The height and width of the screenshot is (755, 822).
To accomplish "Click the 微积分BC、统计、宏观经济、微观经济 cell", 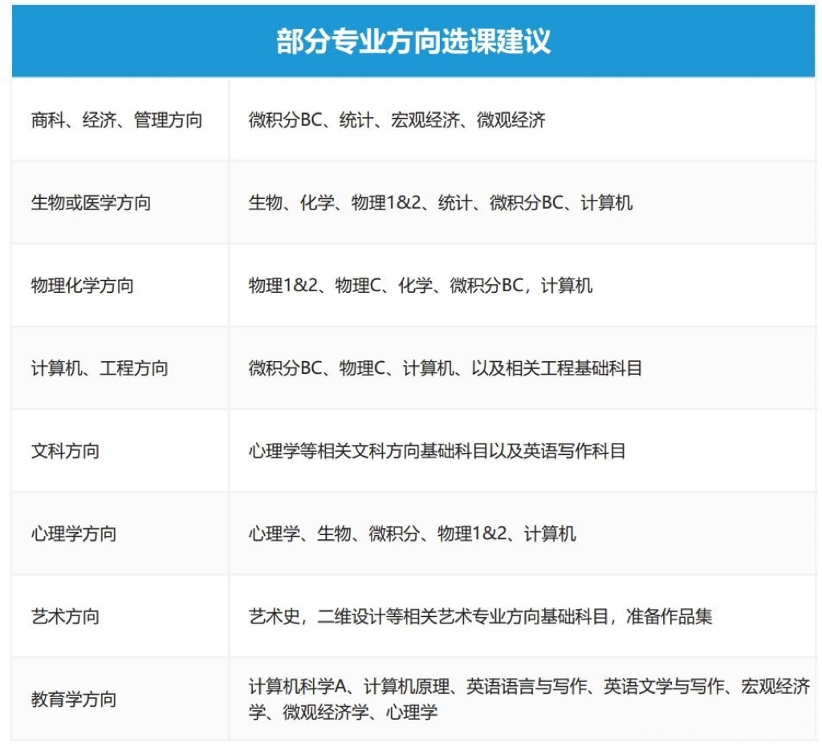I will pyautogui.click(x=522, y=120).
